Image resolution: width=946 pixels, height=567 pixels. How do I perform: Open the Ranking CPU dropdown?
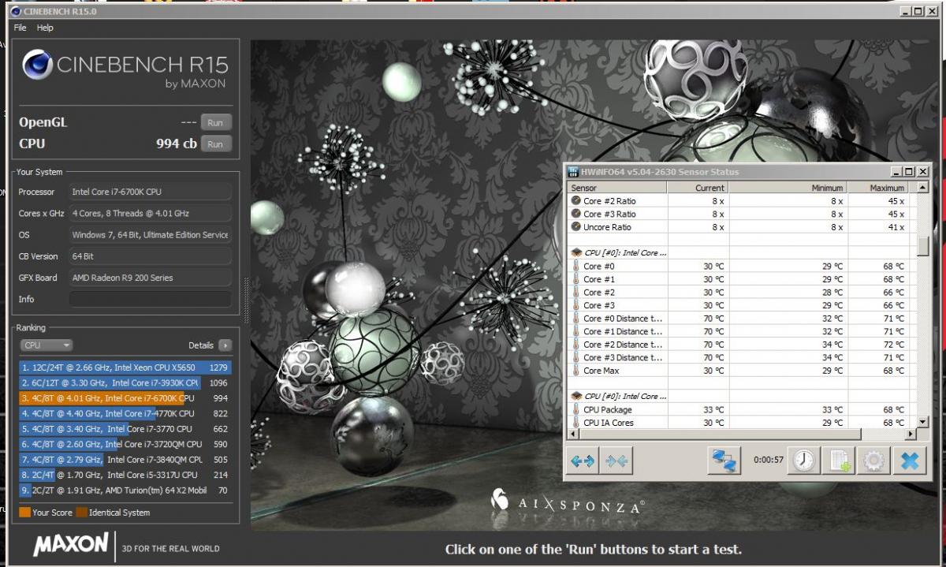click(47, 345)
